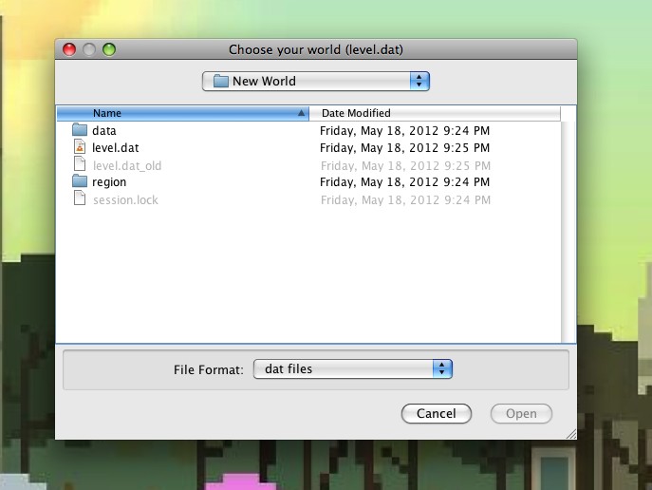Sort files by Date Modified column header

(437, 113)
